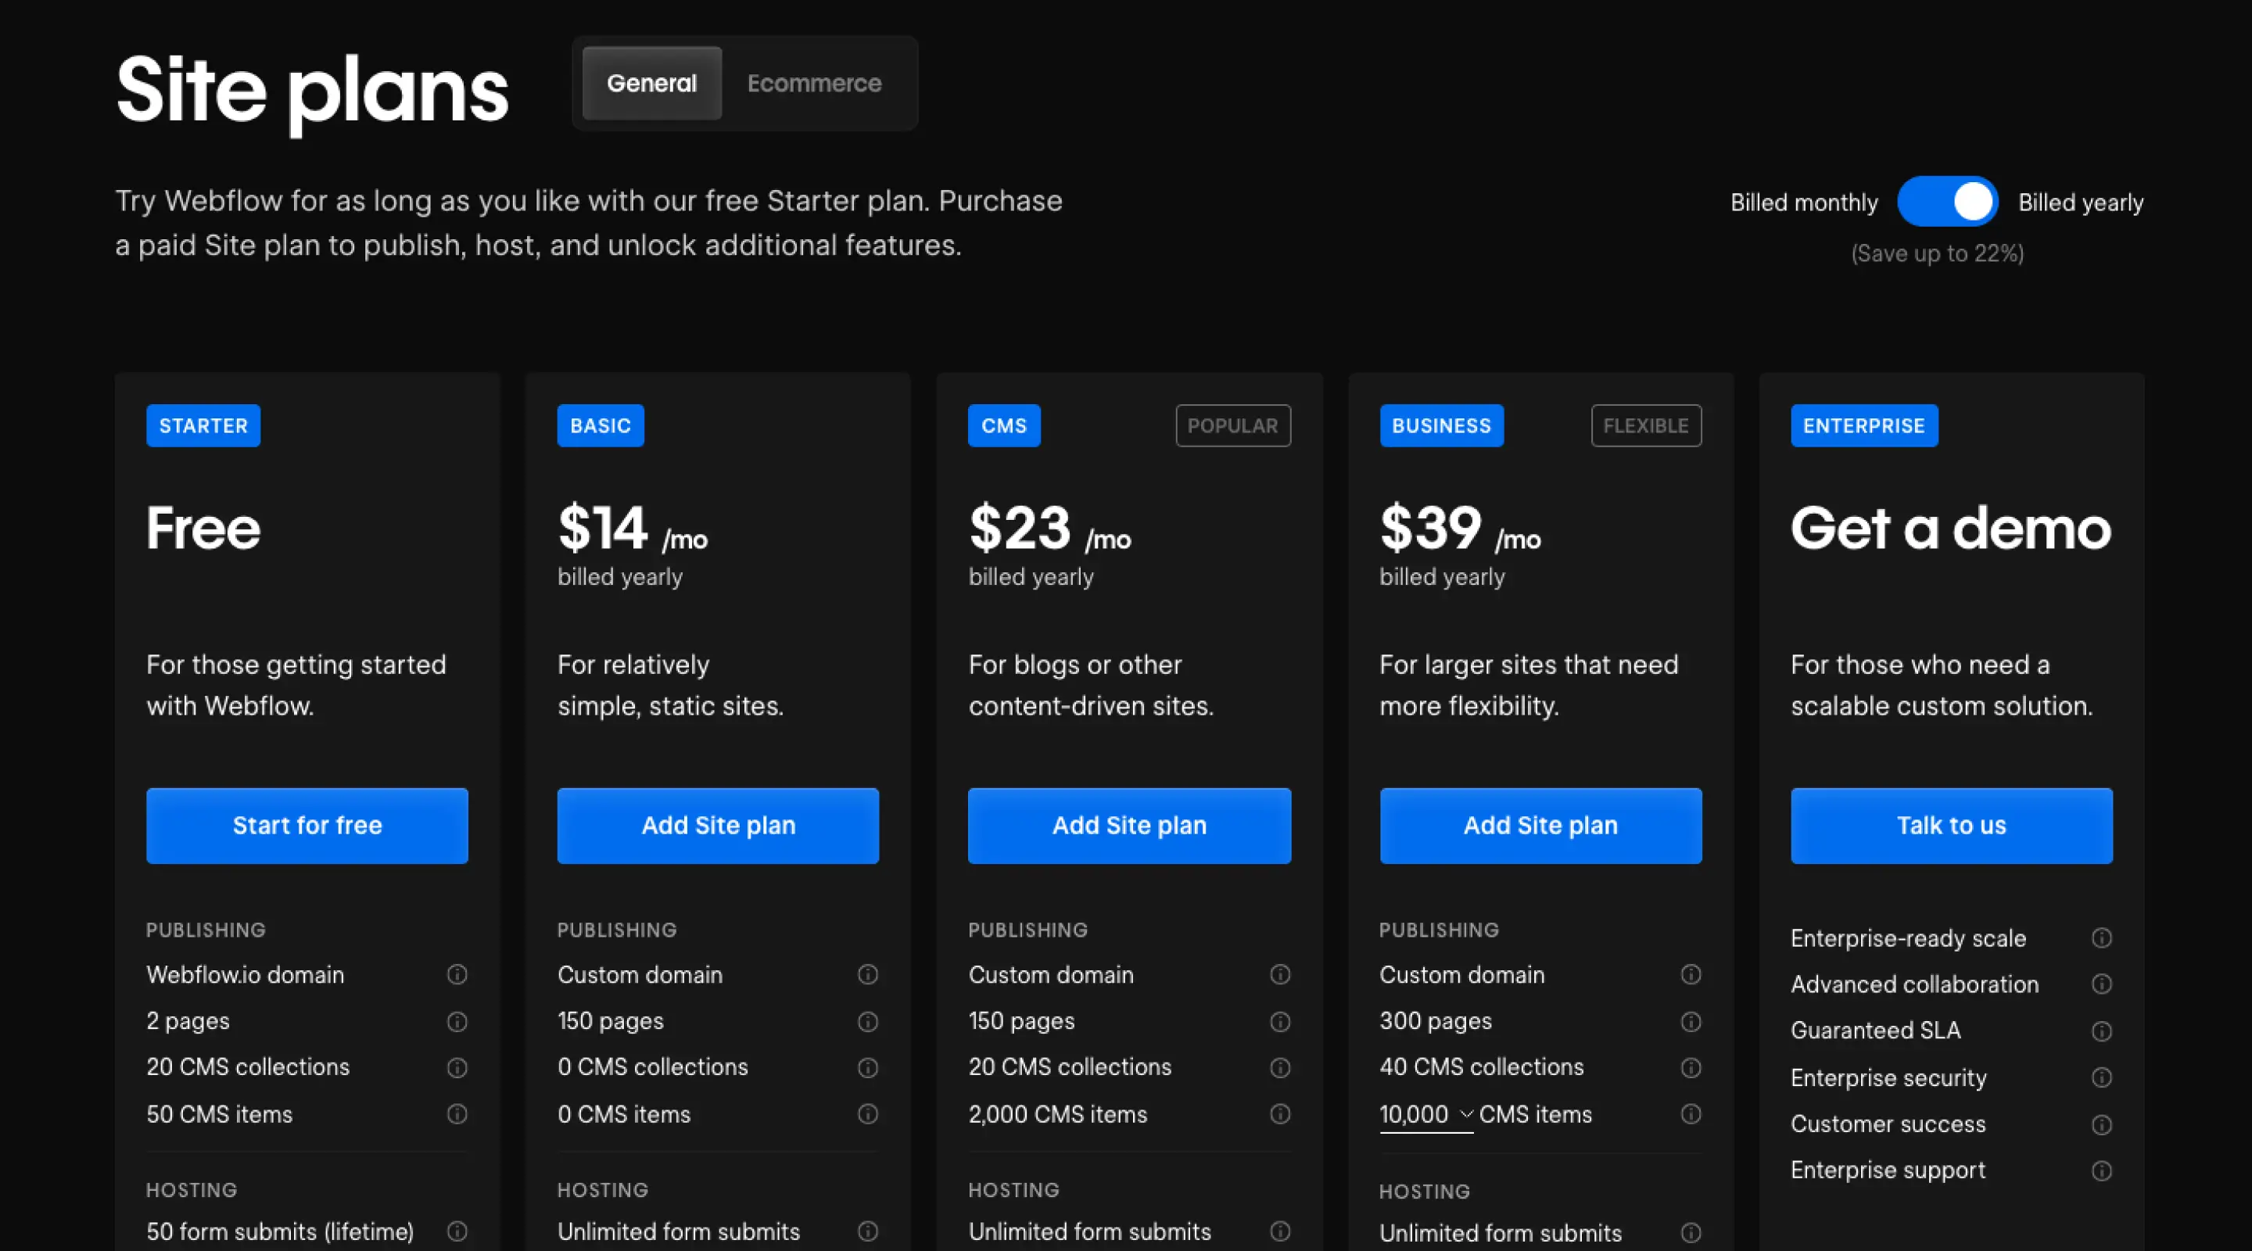Info icon next to Webflow.io domain
The height and width of the screenshot is (1251, 2252).
(457, 975)
